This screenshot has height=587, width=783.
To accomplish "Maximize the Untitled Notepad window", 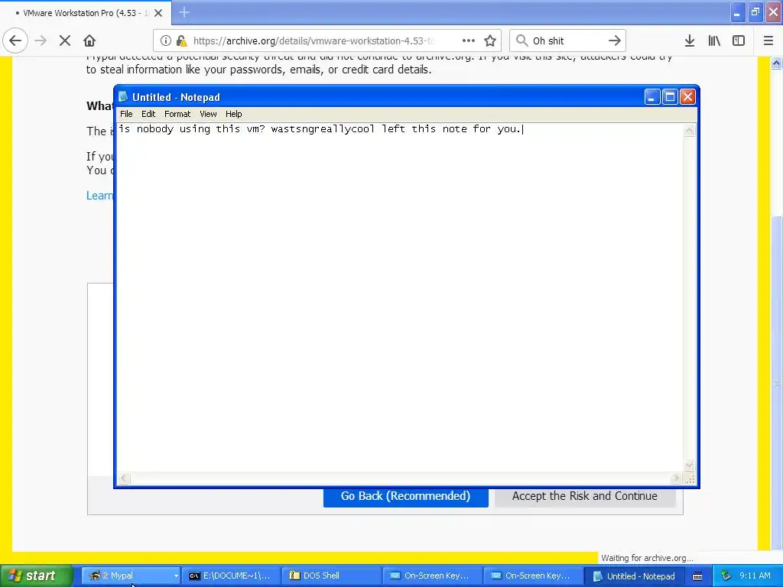I will tap(670, 97).
